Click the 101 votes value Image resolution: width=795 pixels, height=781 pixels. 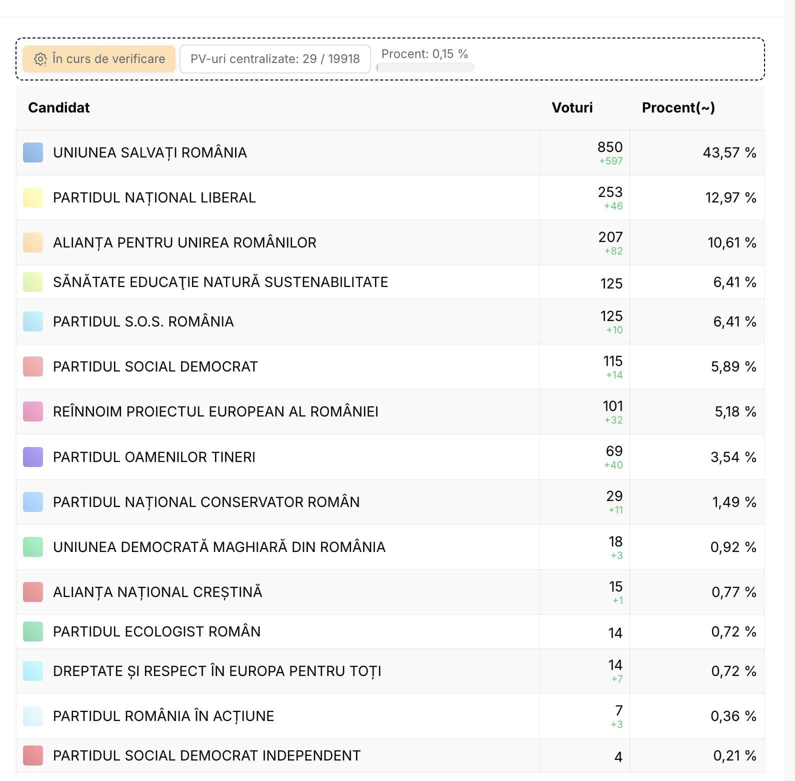pyautogui.click(x=613, y=406)
